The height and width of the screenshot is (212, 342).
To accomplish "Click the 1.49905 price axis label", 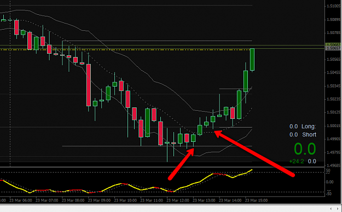I will 333,139.
